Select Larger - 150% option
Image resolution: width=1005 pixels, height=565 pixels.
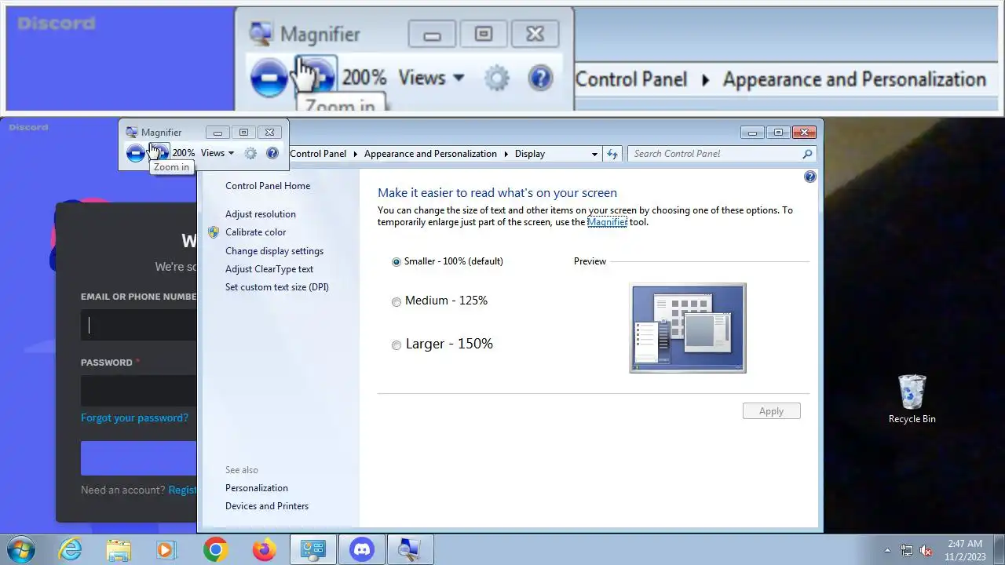coord(442,344)
